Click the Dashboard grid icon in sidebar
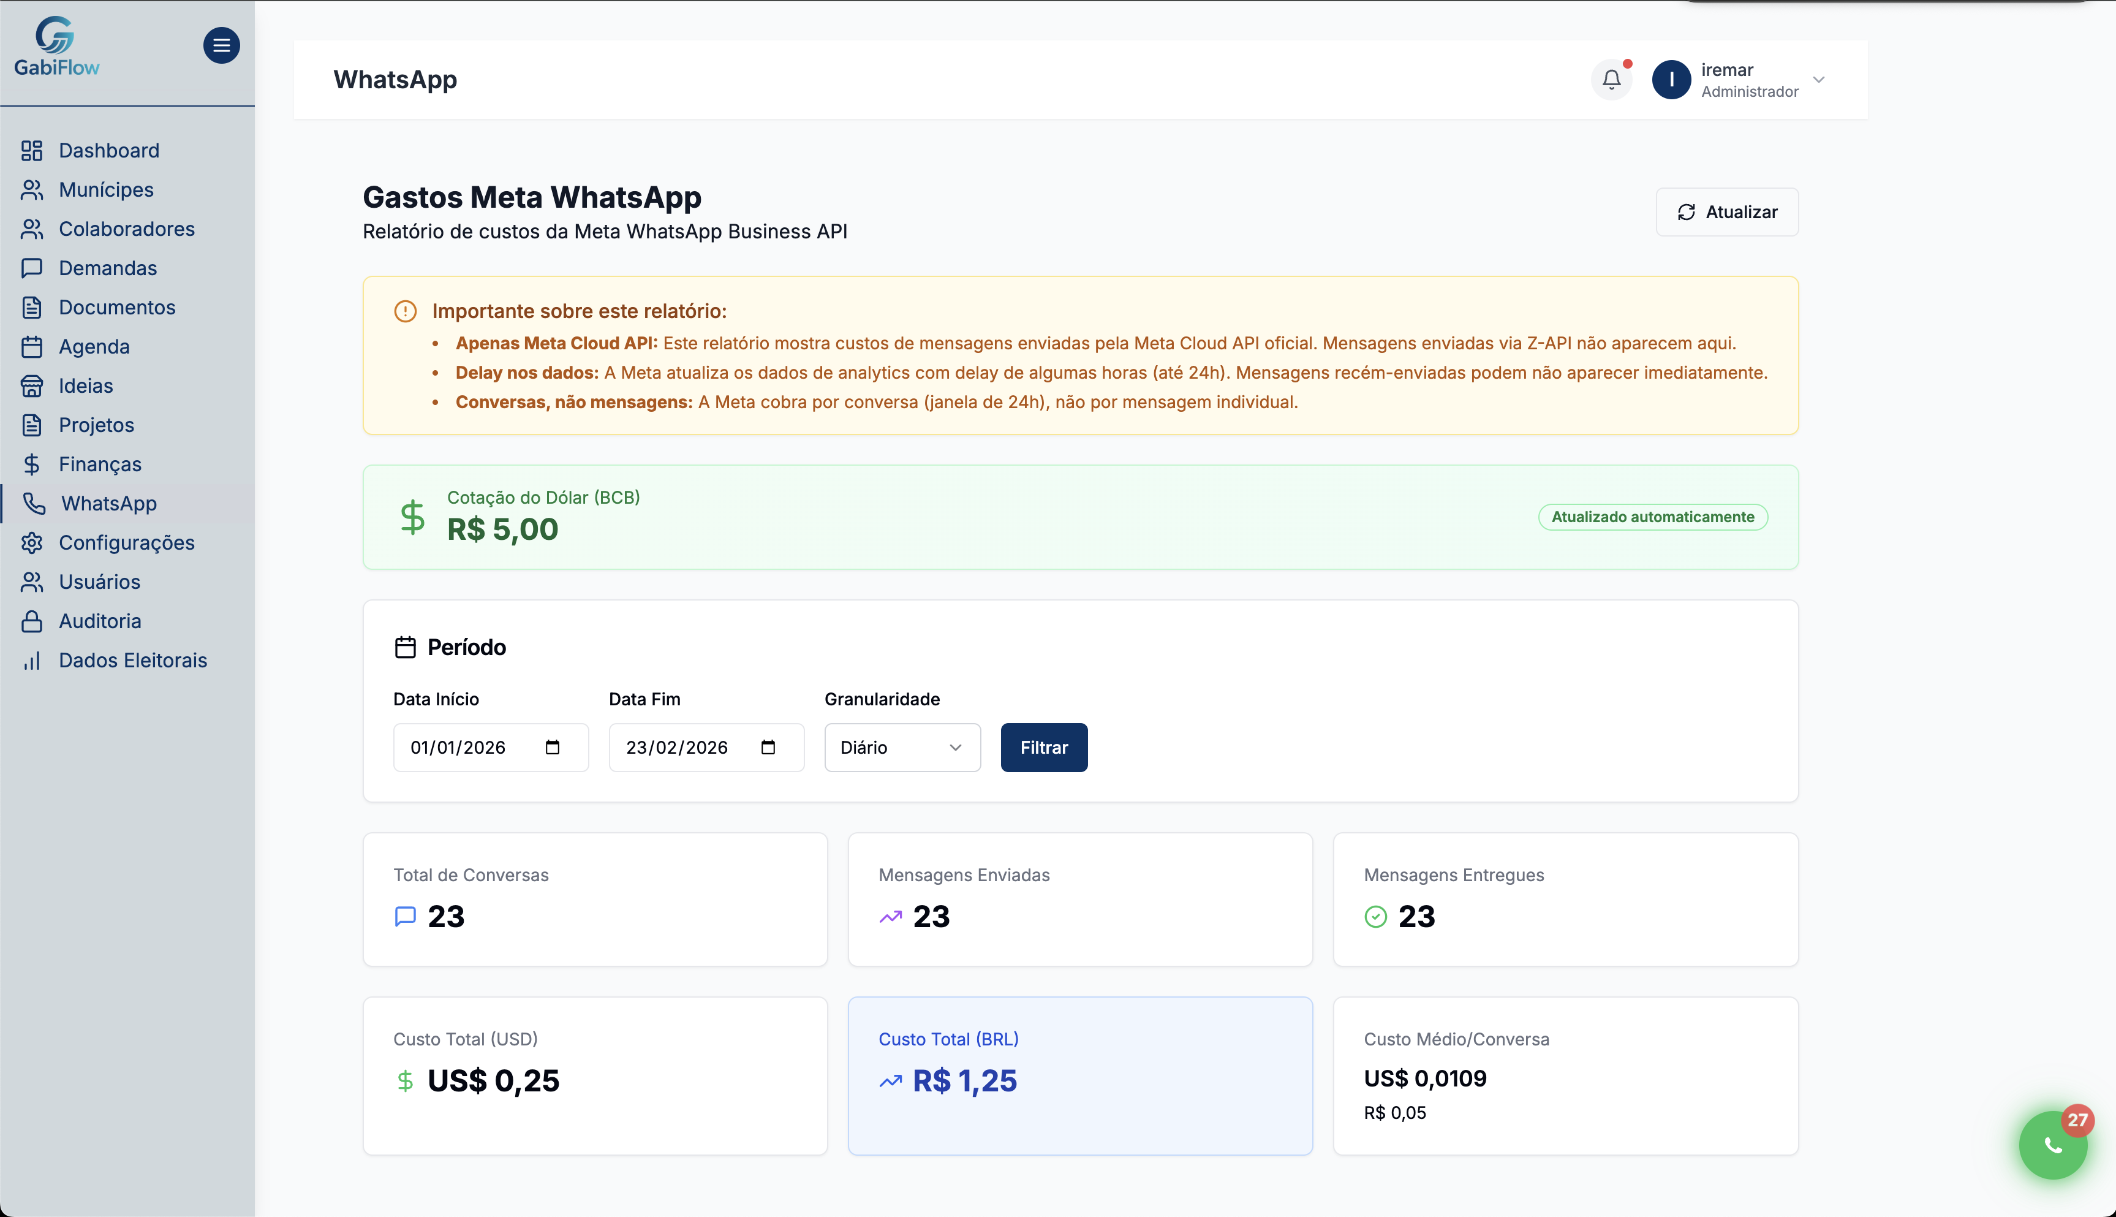Screen dimensions: 2116x1217 (32, 151)
